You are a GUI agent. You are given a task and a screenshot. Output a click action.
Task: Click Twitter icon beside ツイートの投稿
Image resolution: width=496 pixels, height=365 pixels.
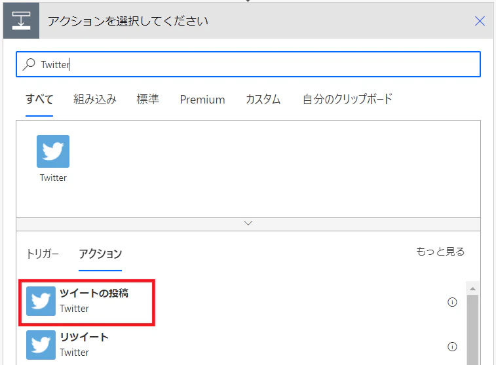(x=41, y=301)
